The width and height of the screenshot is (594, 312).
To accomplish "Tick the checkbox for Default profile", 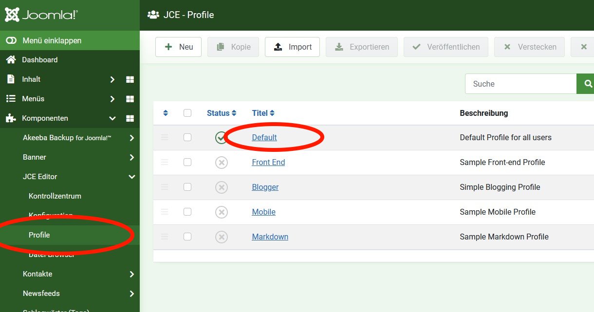I will tap(187, 137).
